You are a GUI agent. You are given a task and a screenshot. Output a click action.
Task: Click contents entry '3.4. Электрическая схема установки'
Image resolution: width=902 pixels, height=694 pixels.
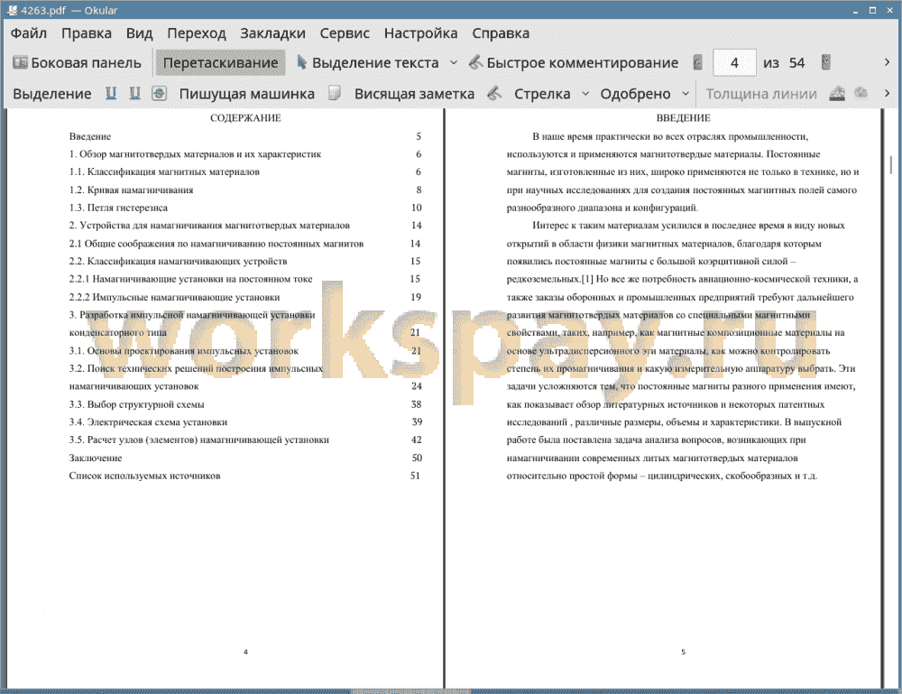149,422
